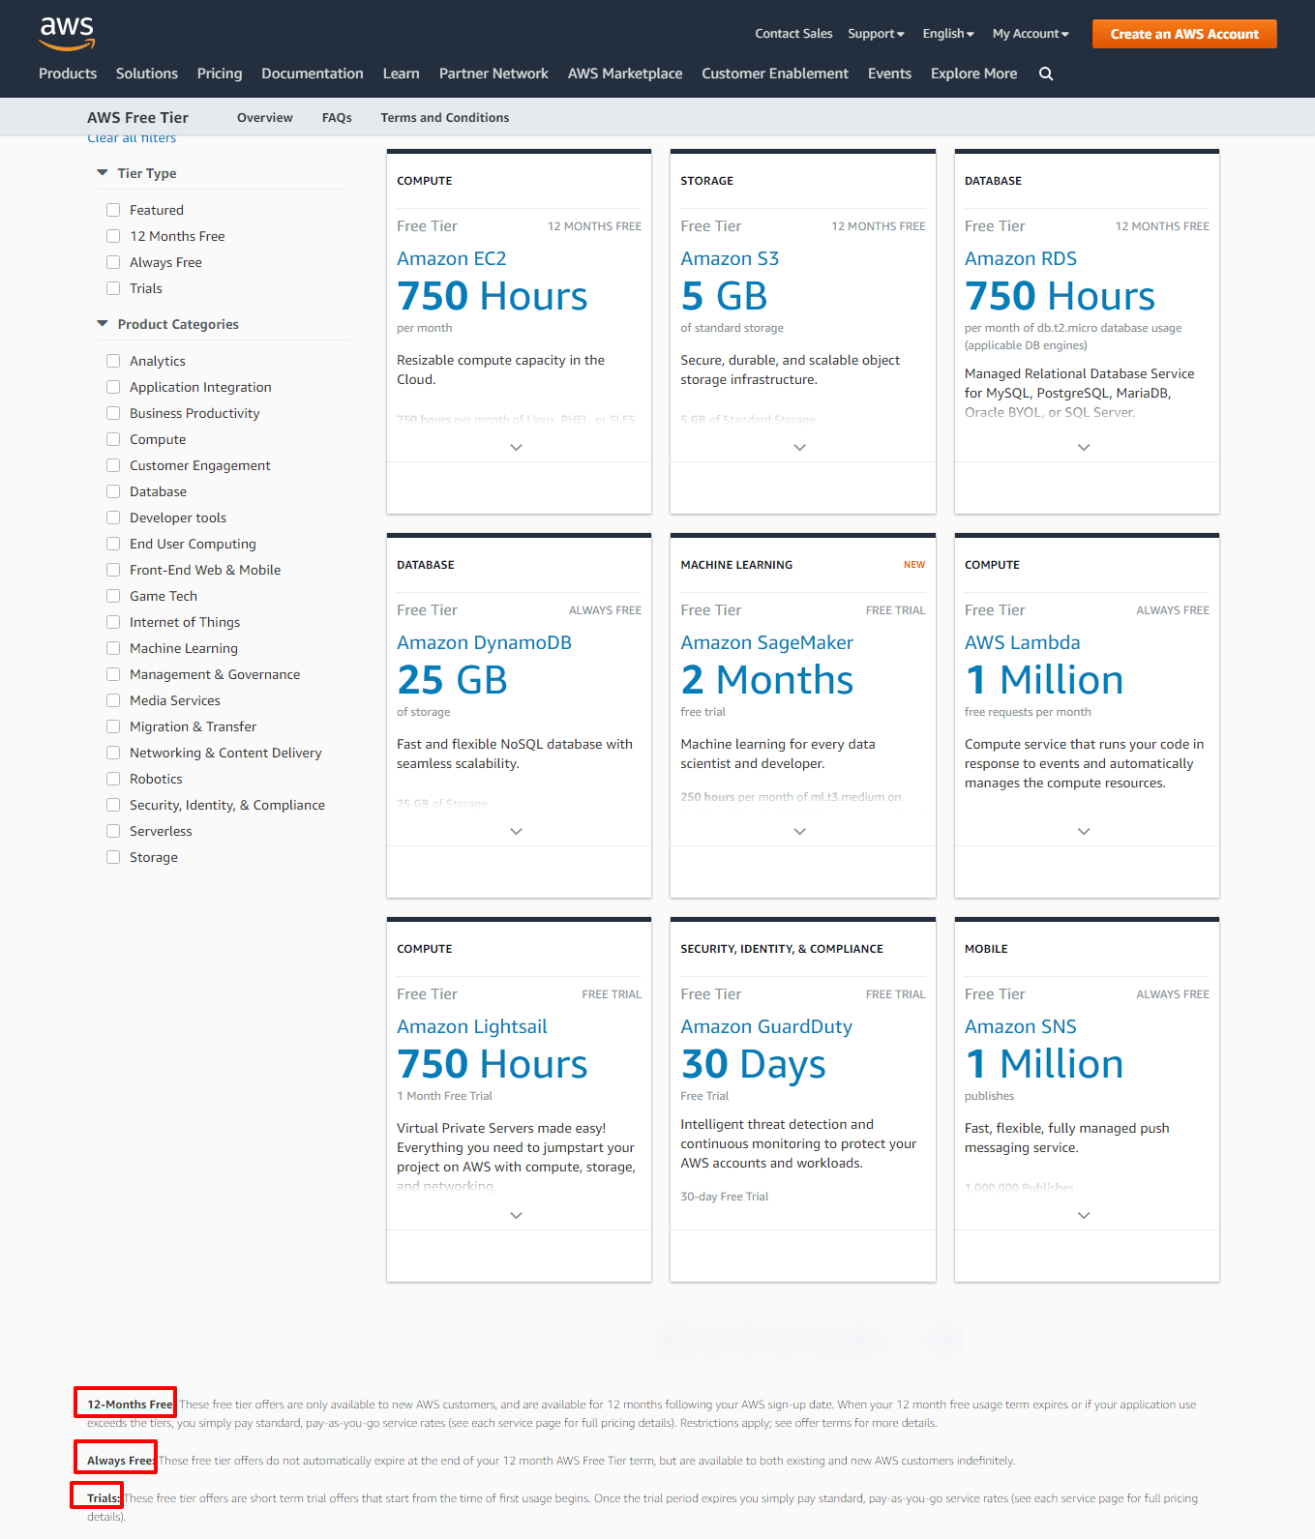The height and width of the screenshot is (1539, 1315).
Task: Expand the Amazon Lightsail card details
Action: coord(516,1215)
